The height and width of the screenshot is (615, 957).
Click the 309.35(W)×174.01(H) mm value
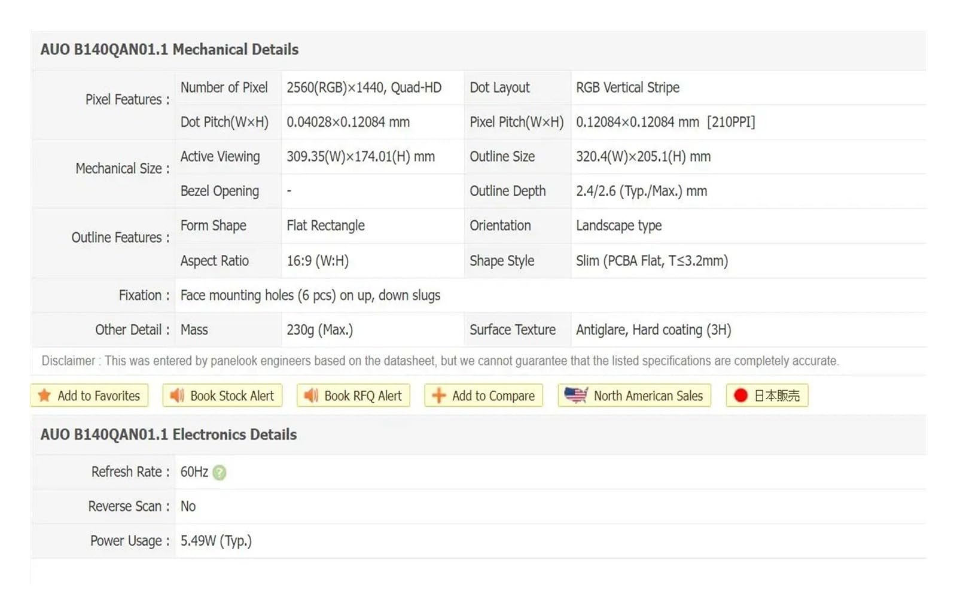(x=361, y=157)
